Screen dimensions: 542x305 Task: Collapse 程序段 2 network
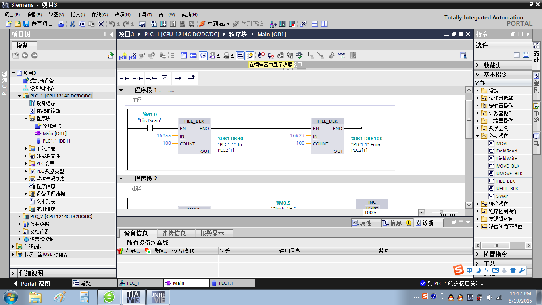pyautogui.click(x=121, y=179)
